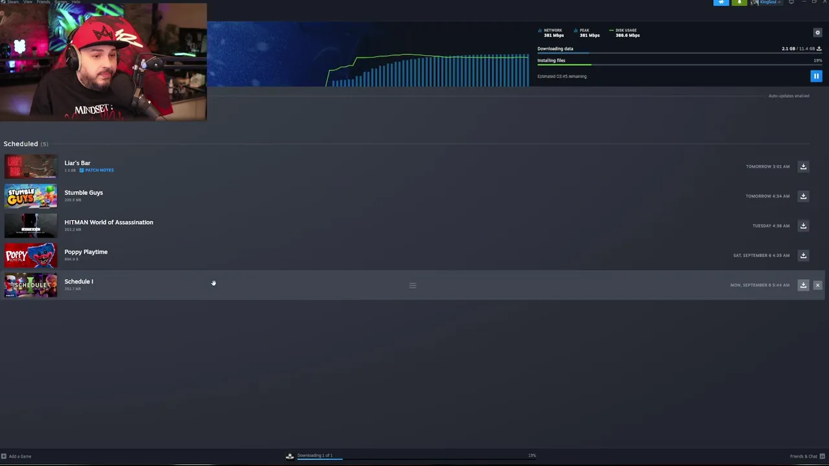
Task: Click Mon, September 8 schedule time
Action: click(x=760, y=285)
